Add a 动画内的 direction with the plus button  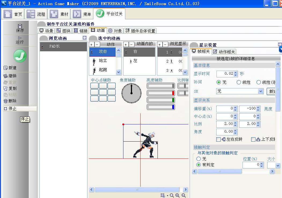pos(126,44)
